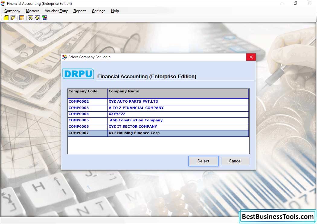Open the Voucher Entry menu
317x224 pixels.
(56, 11)
